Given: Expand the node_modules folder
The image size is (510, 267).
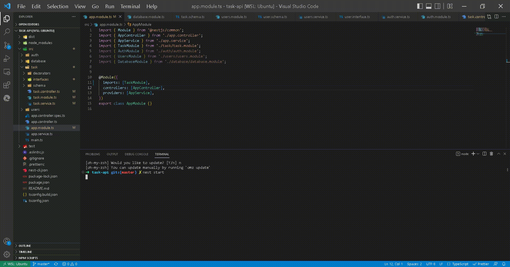Looking at the screenshot, I should (40, 43).
